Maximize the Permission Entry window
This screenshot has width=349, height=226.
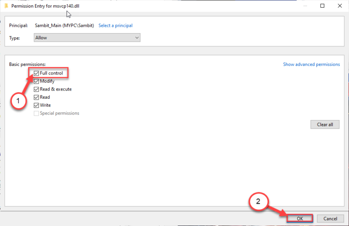pos(322,6)
